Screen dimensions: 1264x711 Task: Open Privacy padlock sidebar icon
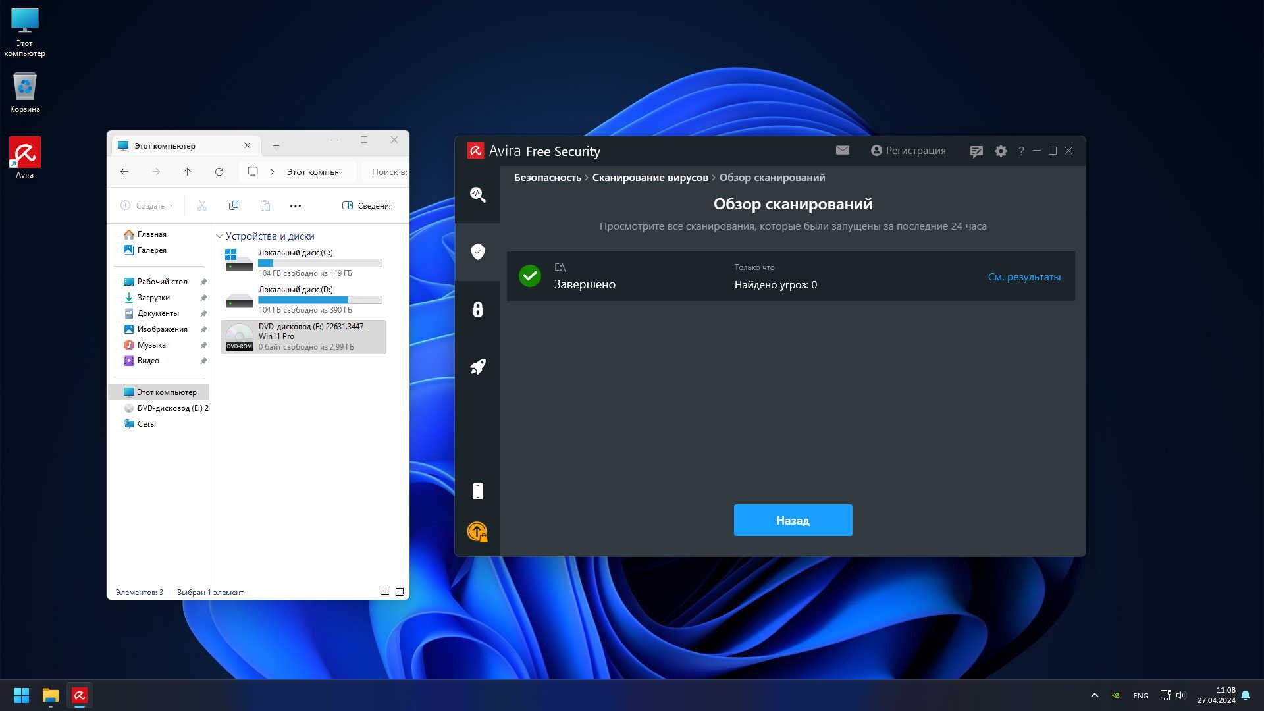coord(477,309)
